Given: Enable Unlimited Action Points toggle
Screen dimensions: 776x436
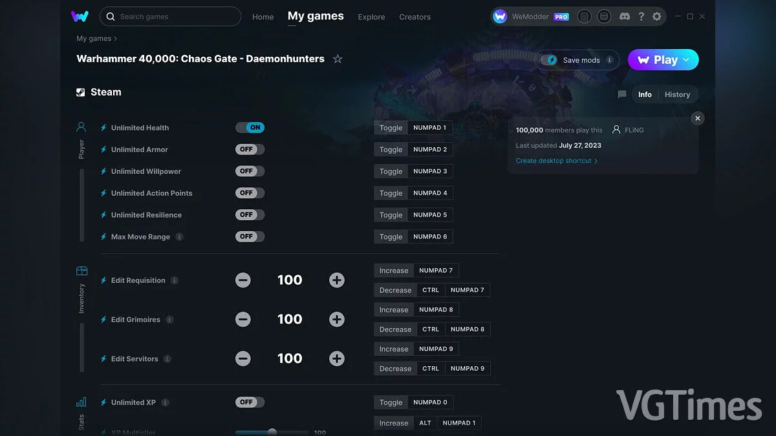Looking at the screenshot, I should point(250,193).
